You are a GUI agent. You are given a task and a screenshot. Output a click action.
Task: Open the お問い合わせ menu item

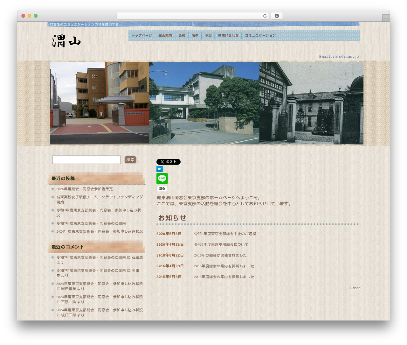click(228, 35)
